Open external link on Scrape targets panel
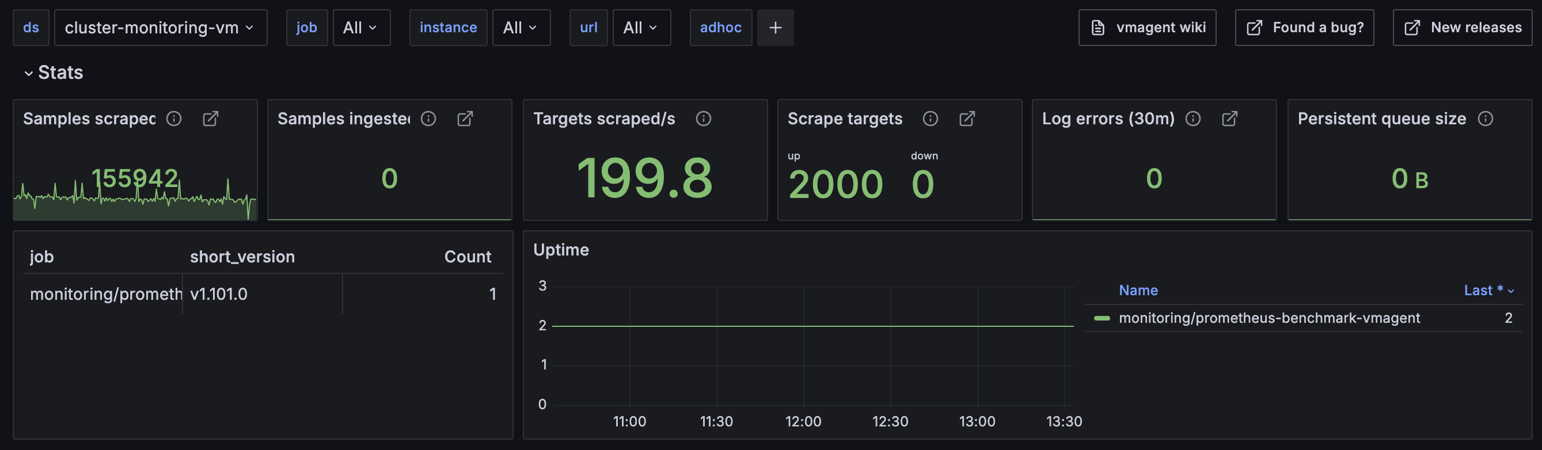1542x450 pixels. click(967, 119)
